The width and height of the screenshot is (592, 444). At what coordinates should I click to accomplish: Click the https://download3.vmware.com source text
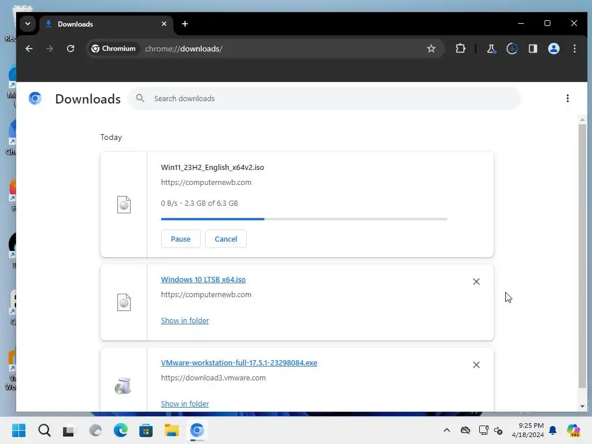pyautogui.click(x=213, y=378)
